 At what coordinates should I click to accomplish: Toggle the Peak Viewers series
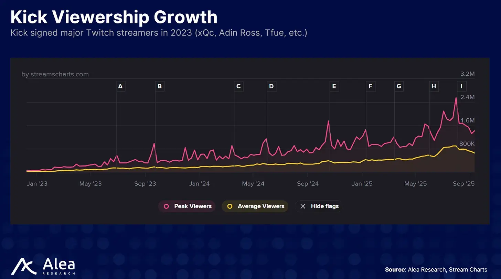[187, 206]
